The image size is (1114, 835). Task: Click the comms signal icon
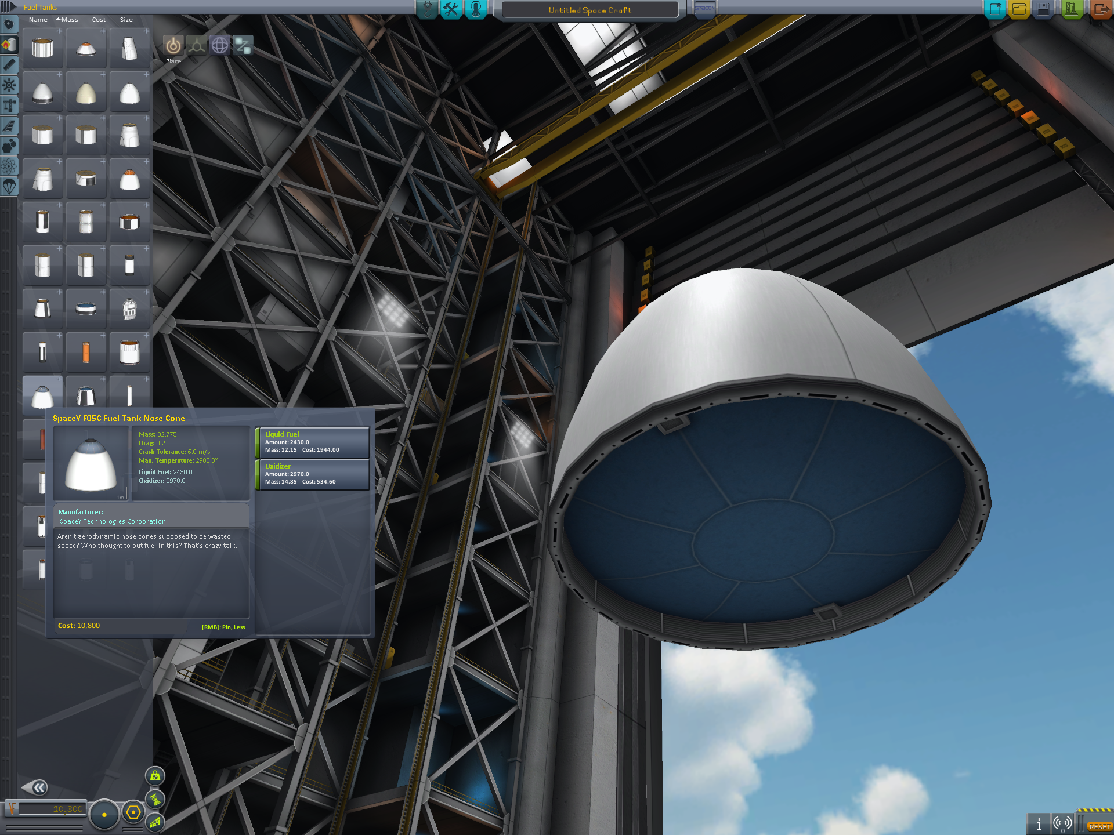(1062, 823)
